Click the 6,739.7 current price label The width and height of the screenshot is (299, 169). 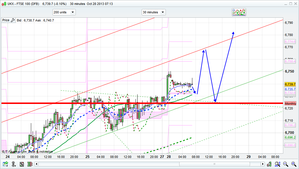pos(290,84)
